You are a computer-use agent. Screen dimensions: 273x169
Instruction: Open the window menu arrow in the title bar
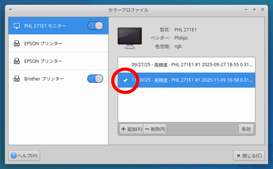coord(10,9)
